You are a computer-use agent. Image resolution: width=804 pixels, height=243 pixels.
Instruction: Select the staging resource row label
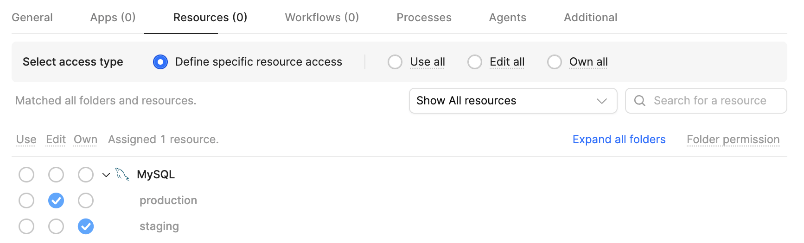[x=159, y=226]
